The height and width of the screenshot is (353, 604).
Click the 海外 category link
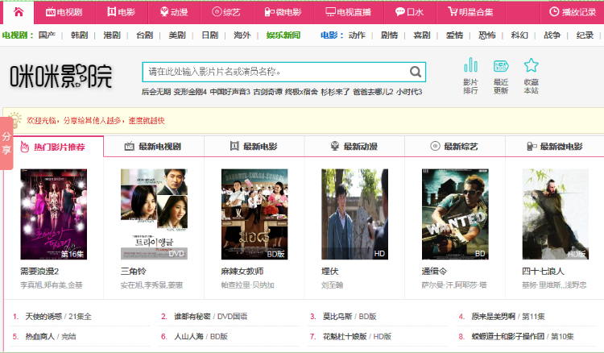242,35
